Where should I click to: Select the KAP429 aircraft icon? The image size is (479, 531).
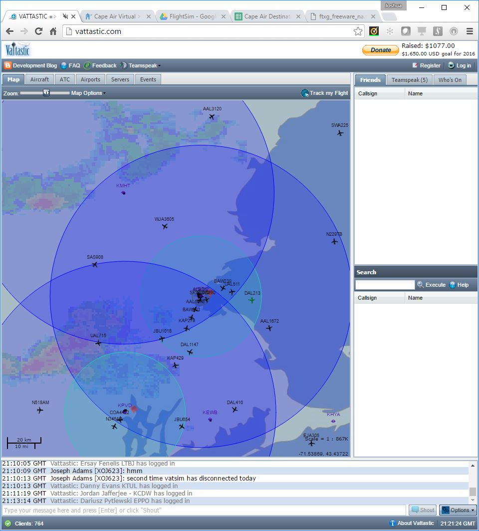(x=175, y=365)
